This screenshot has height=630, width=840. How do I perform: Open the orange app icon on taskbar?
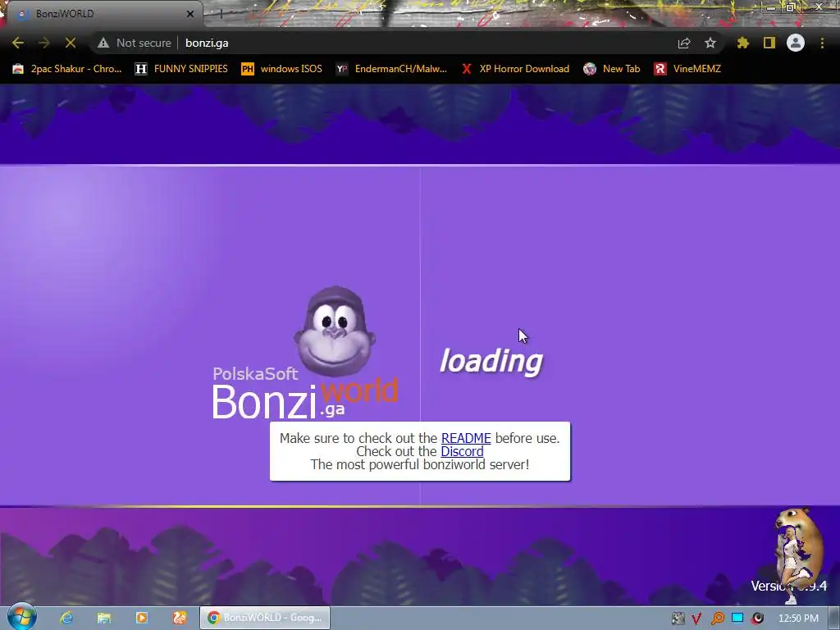pos(180,618)
